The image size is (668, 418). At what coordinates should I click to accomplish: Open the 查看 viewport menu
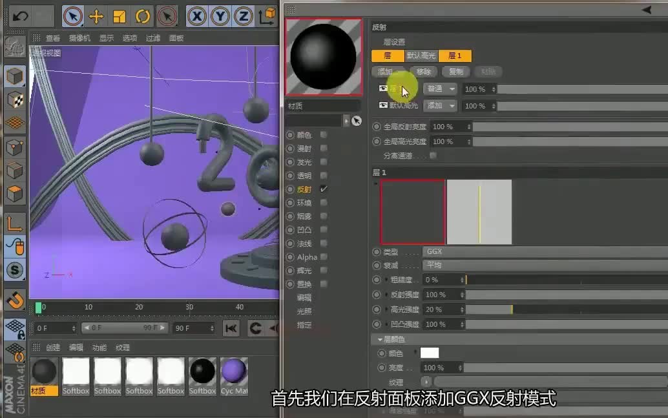(x=53, y=38)
